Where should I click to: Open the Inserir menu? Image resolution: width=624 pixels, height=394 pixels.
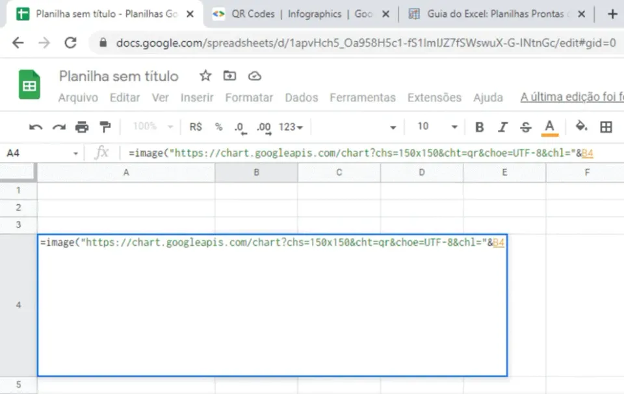click(x=197, y=98)
